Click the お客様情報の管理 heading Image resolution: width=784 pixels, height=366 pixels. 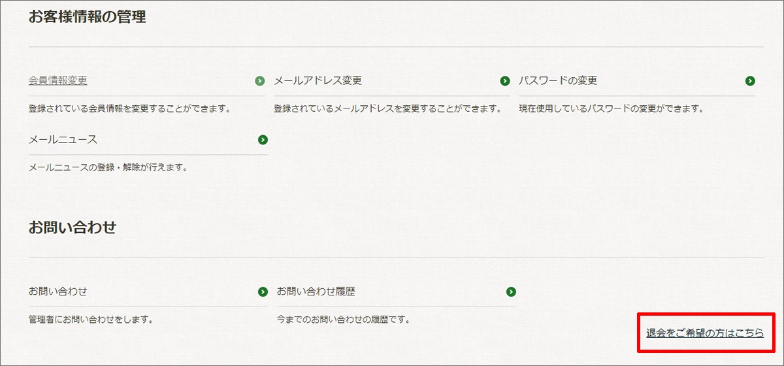tap(87, 17)
